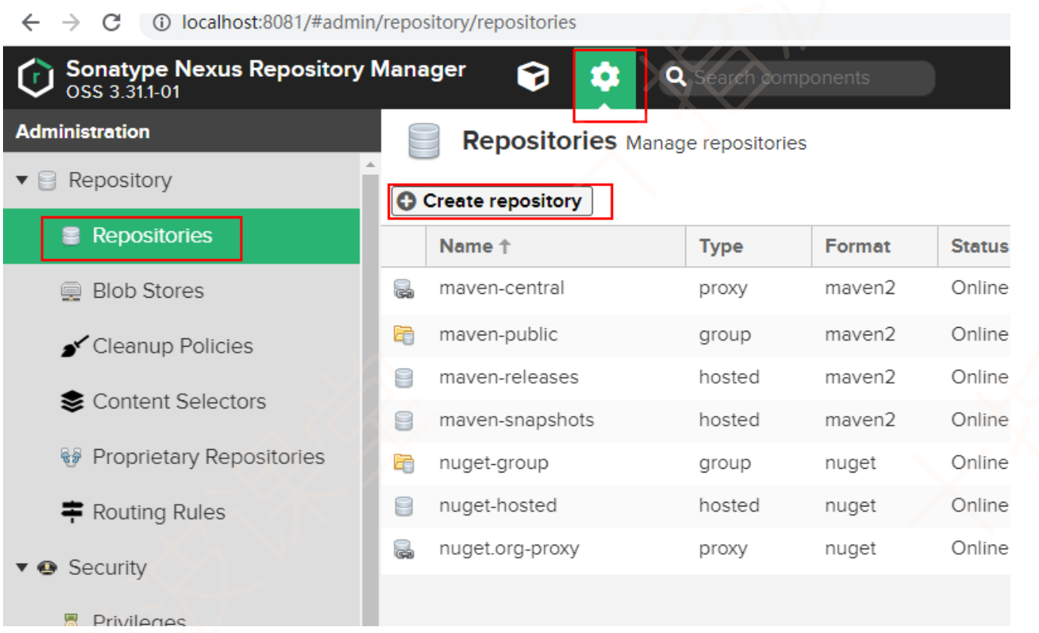
Task: Open Cleanup Policies in the sidebar
Action: click(182, 347)
